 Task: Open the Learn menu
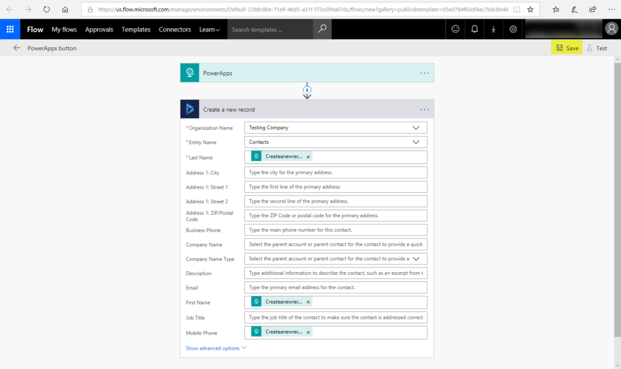[209, 29]
